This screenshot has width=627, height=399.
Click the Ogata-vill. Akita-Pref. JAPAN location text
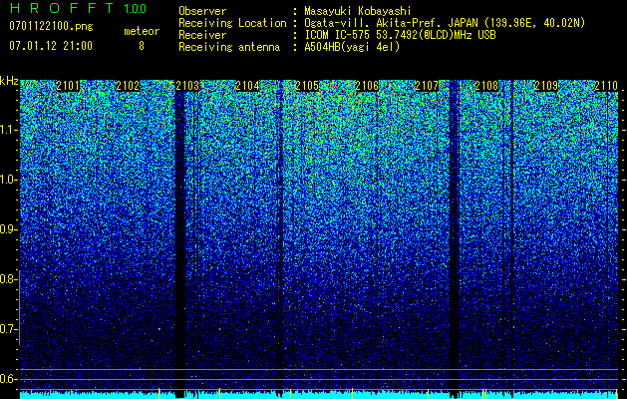(445, 23)
